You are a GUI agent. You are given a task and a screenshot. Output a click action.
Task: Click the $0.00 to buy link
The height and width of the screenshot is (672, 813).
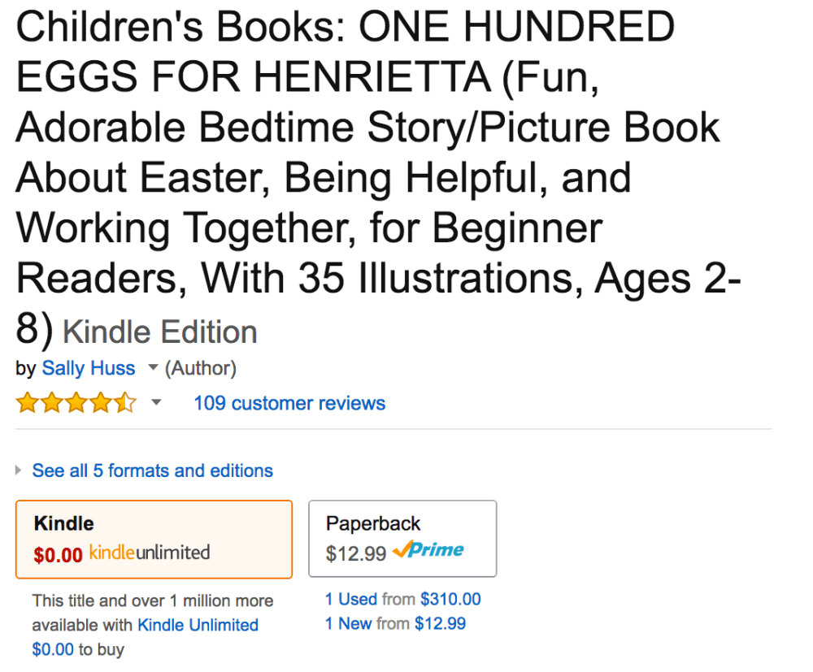click(52, 649)
